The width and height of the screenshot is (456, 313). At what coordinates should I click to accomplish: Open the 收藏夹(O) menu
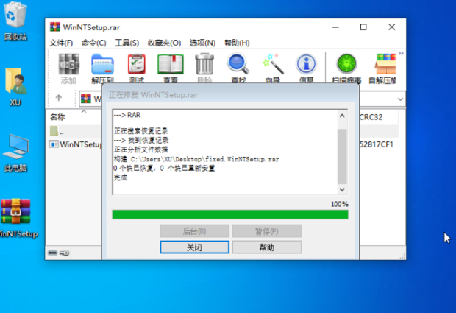(x=164, y=43)
